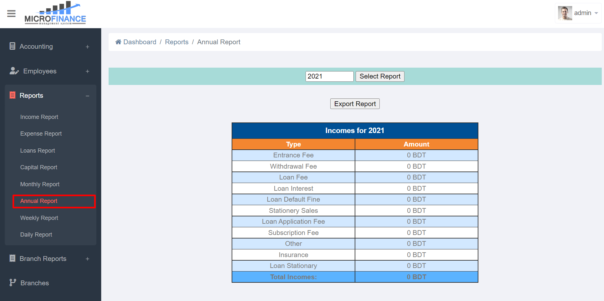Select the Insurance cell
This screenshot has height=301, width=604.
(294, 255)
